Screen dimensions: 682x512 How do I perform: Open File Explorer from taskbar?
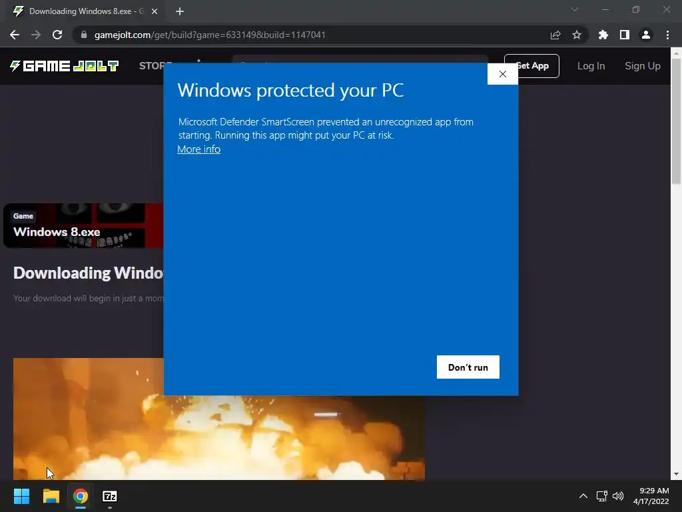click(51, 496)
